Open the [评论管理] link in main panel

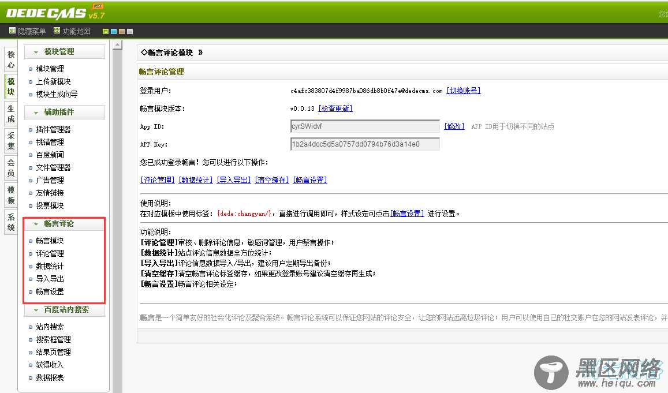coord(158,180)
